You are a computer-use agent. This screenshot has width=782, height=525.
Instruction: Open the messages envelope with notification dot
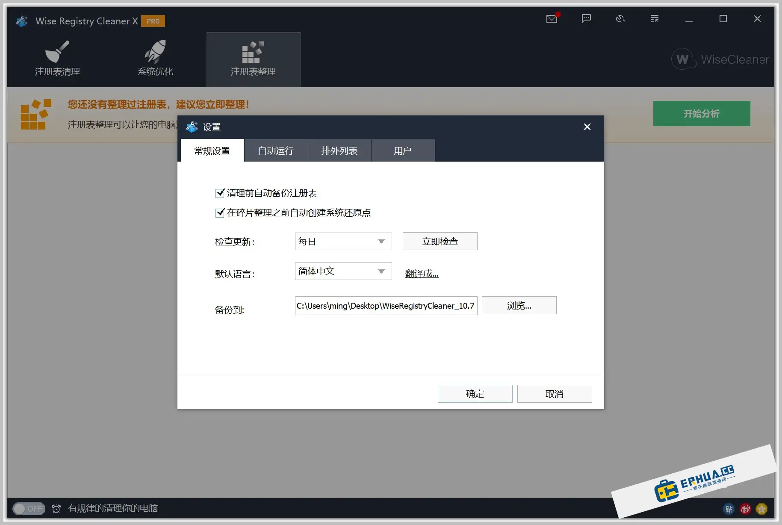[551, 19]
